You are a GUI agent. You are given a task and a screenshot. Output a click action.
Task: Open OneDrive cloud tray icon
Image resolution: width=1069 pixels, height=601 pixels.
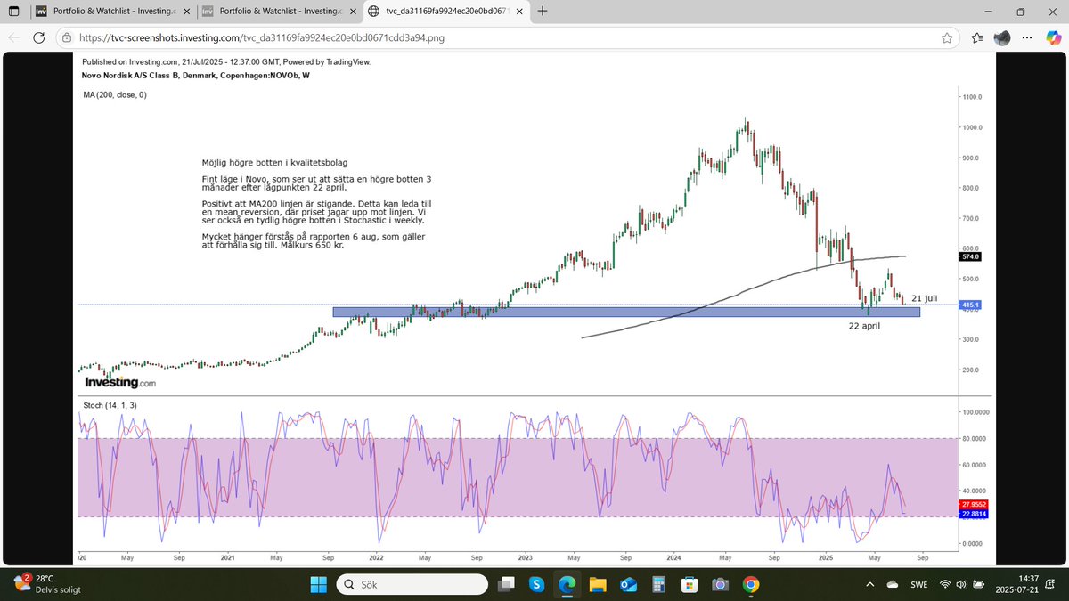893,584
